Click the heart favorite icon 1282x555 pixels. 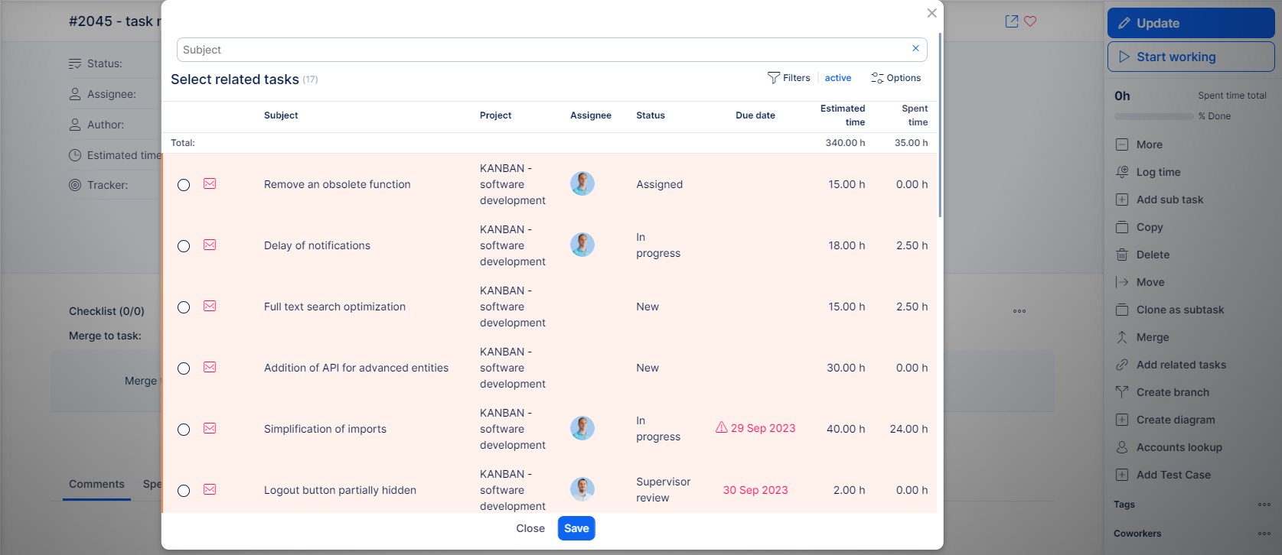pyautogui.click(x=1030, y=21)
